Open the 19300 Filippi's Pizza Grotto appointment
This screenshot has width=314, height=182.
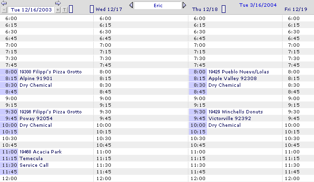(50, 72)
